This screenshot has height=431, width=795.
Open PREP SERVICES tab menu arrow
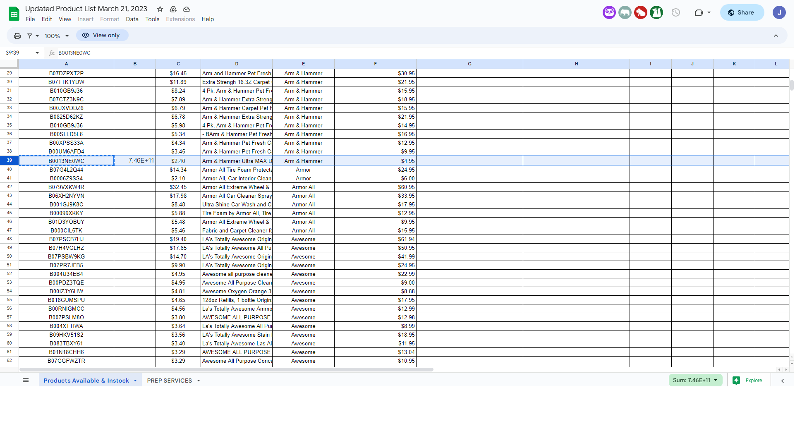199,381
